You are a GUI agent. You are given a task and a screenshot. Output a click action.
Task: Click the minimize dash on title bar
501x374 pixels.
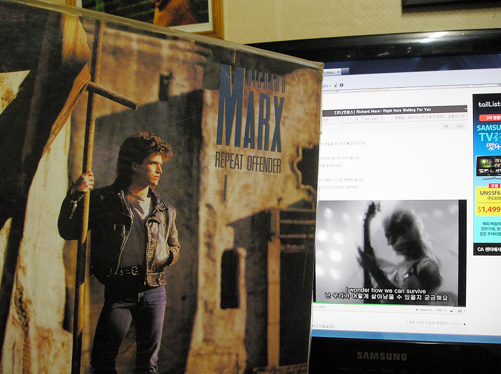[465, 109]
